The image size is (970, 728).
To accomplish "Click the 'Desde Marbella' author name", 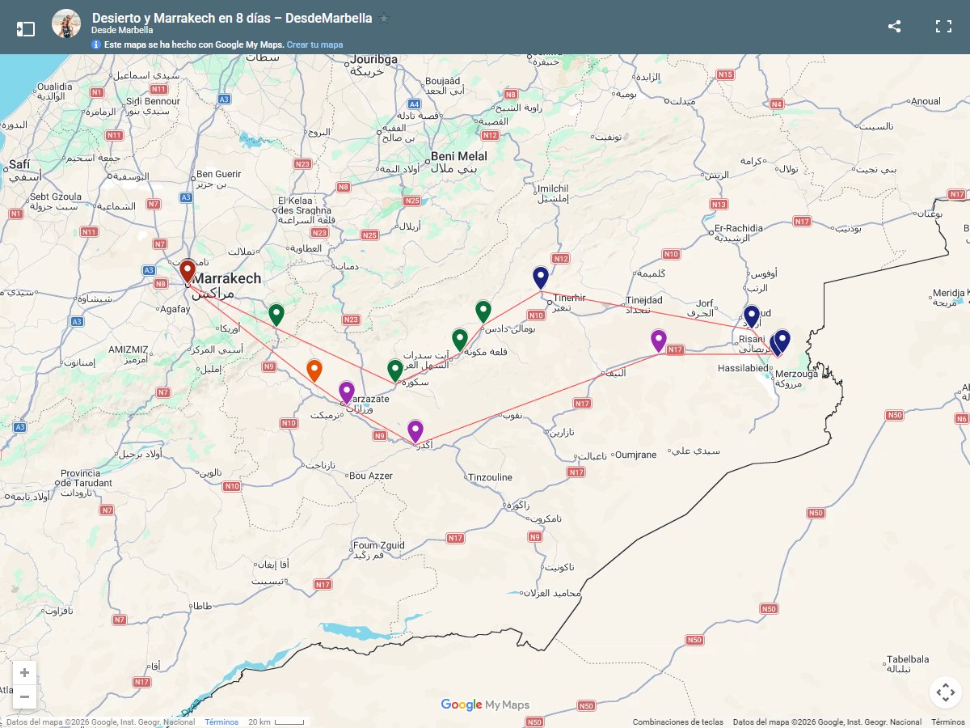I will [122, 31].
